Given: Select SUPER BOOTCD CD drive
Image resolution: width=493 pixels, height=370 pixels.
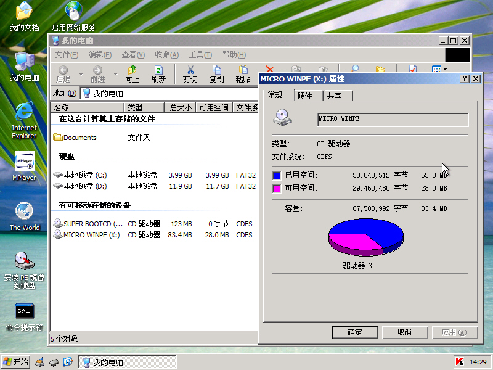Looking at the screenshot, I should (88, 224).
